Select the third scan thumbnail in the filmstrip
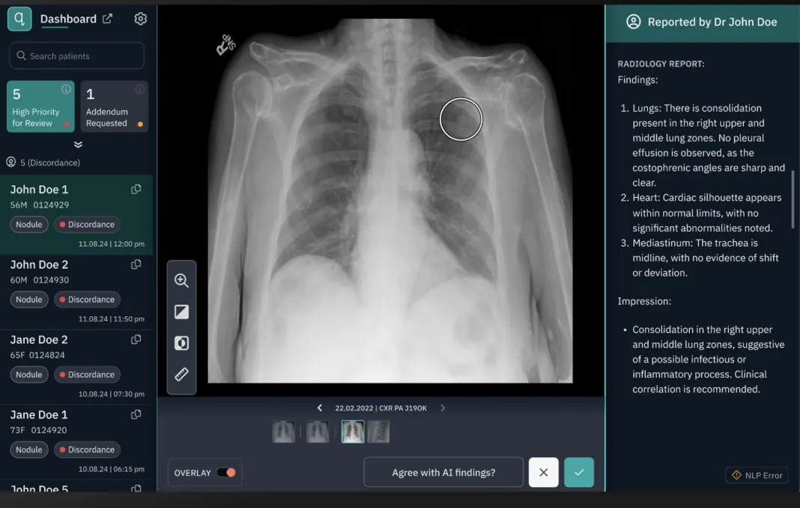Viewport: 800px width, 508px height. pyautogui.click(x=352, y=432)
